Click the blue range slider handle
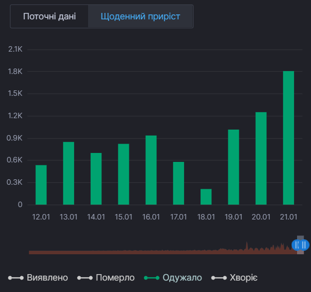Screen dimensions: 311x292 [300, 245]
